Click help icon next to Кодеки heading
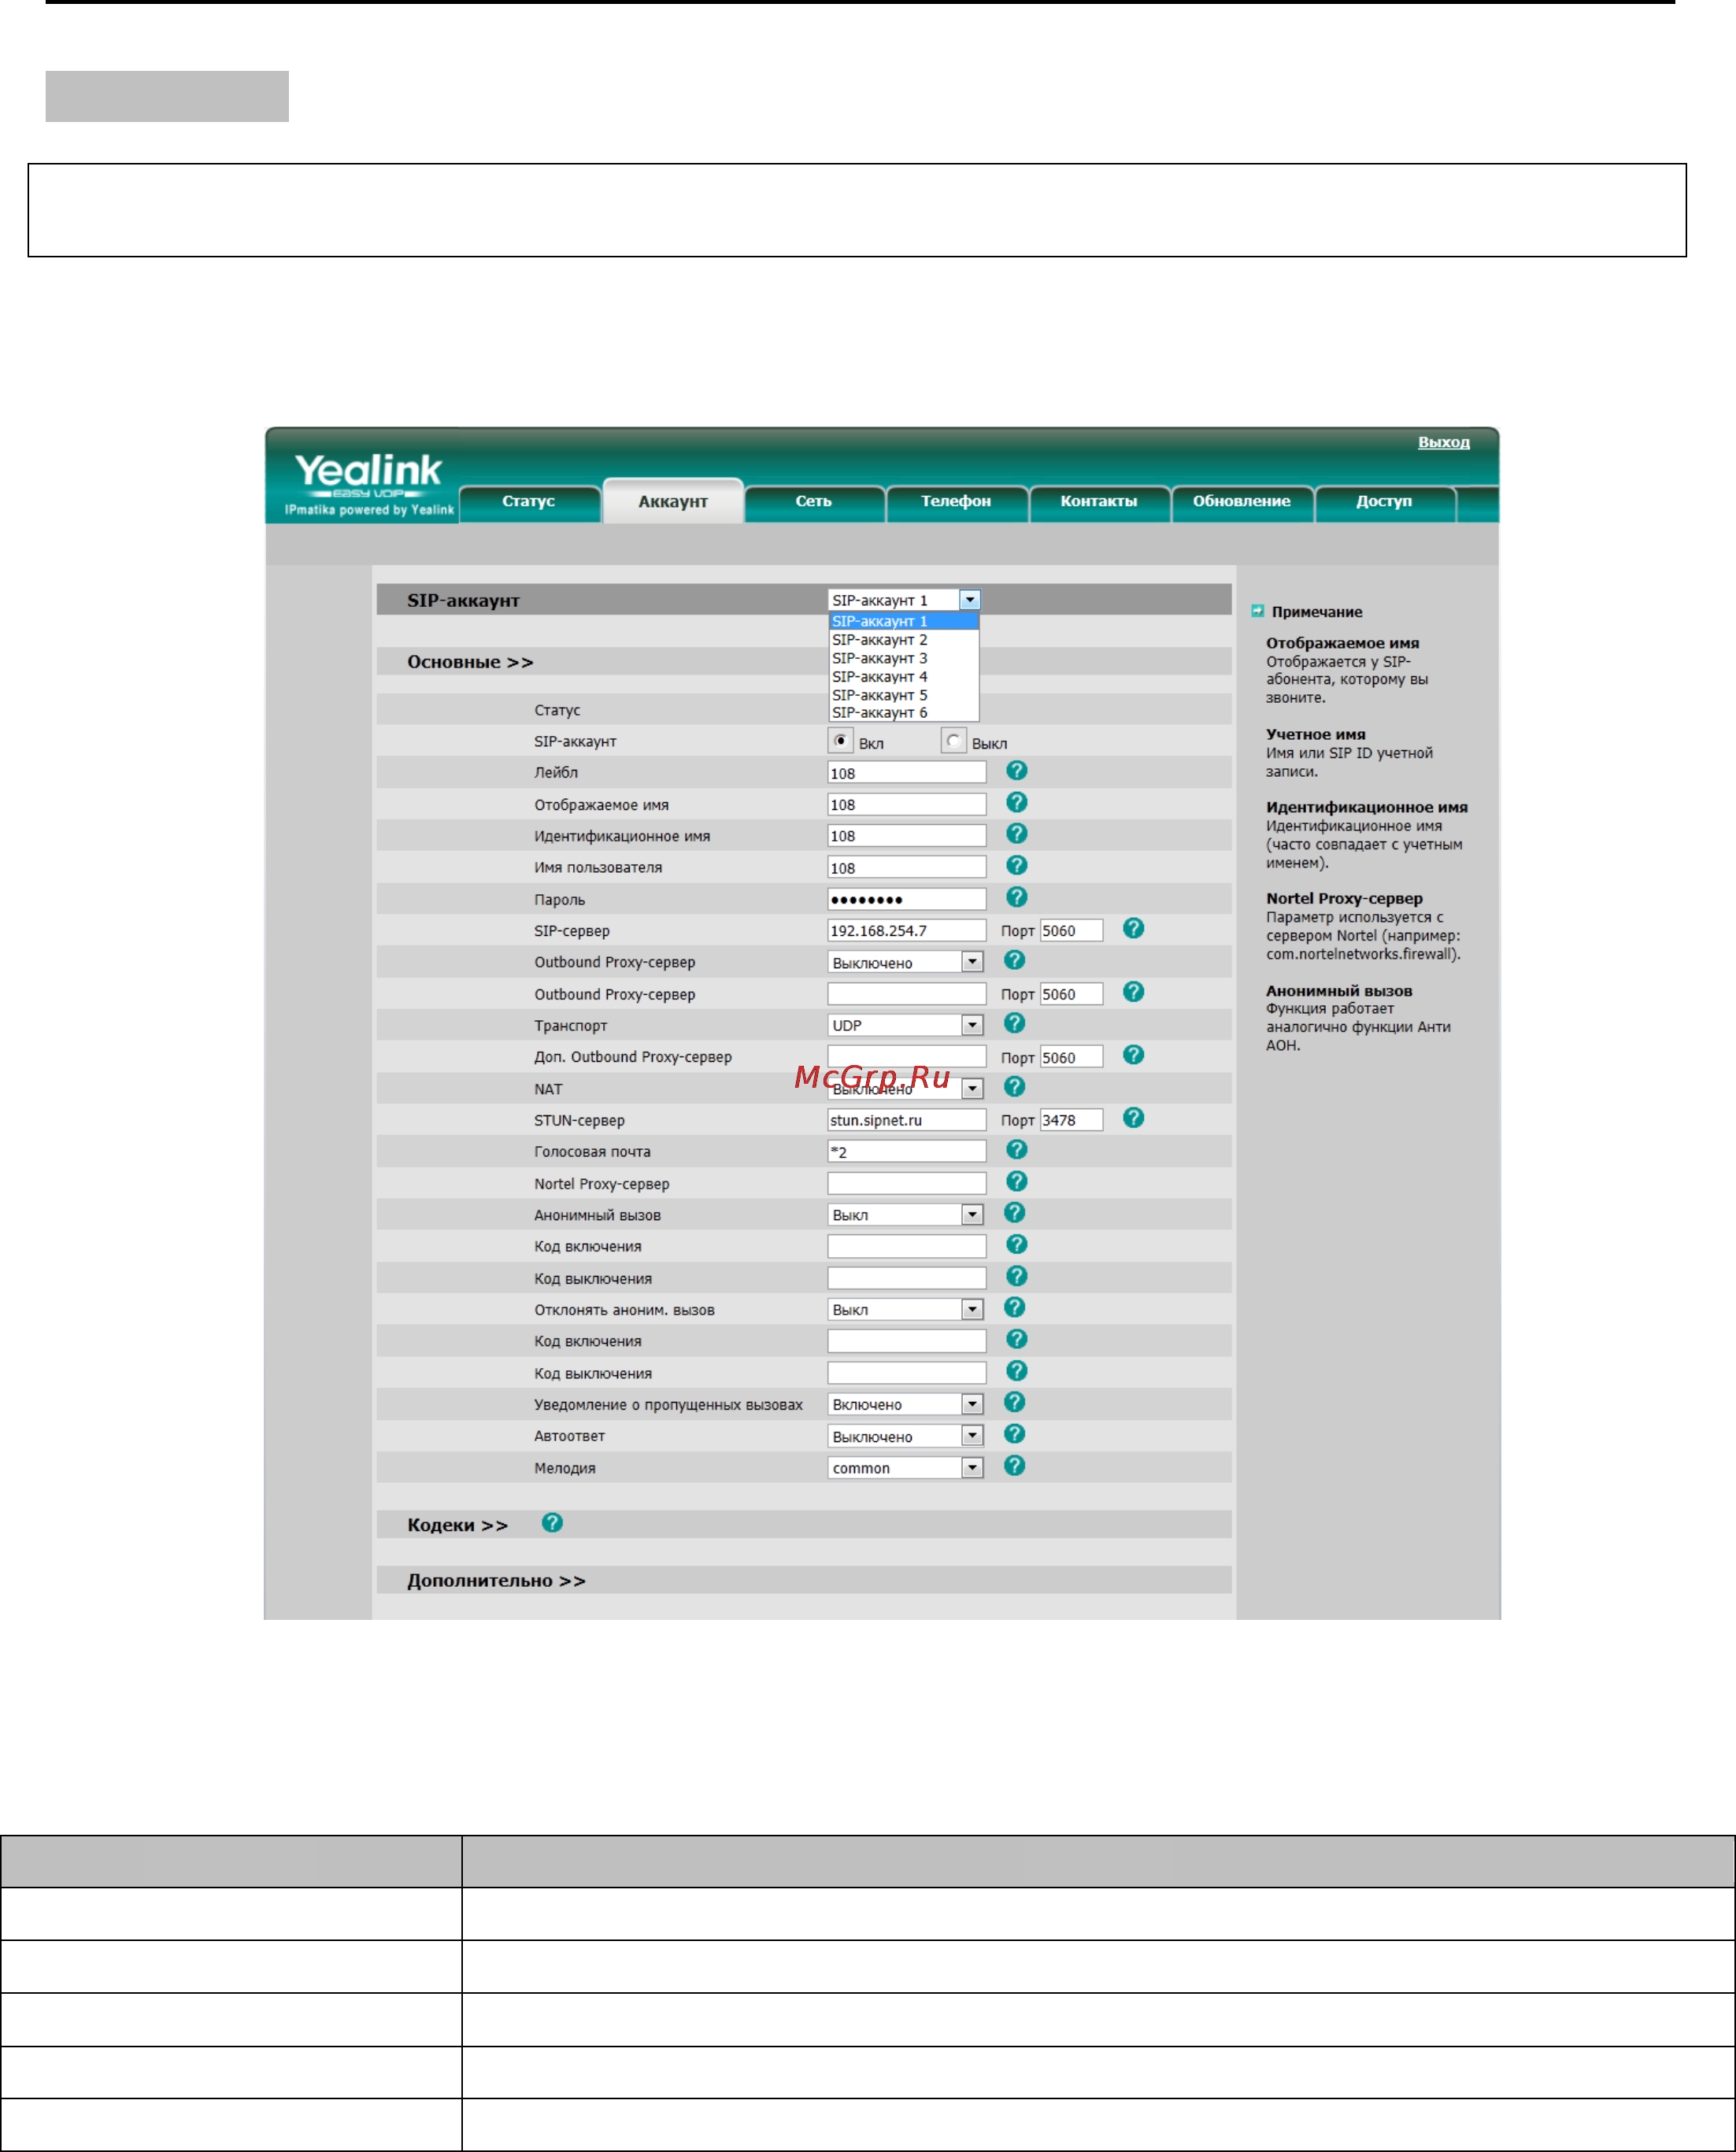This screenshot has height=2152, width=1736. click(x=552, y=1523)
